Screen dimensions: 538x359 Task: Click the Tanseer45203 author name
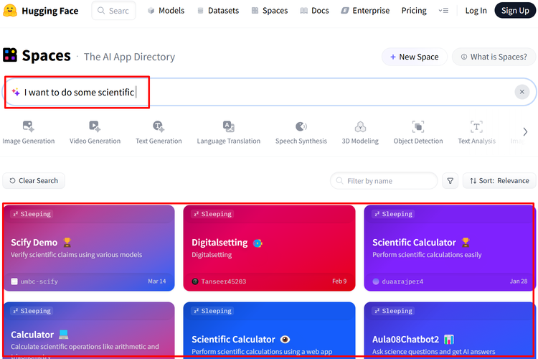point(223,281)
